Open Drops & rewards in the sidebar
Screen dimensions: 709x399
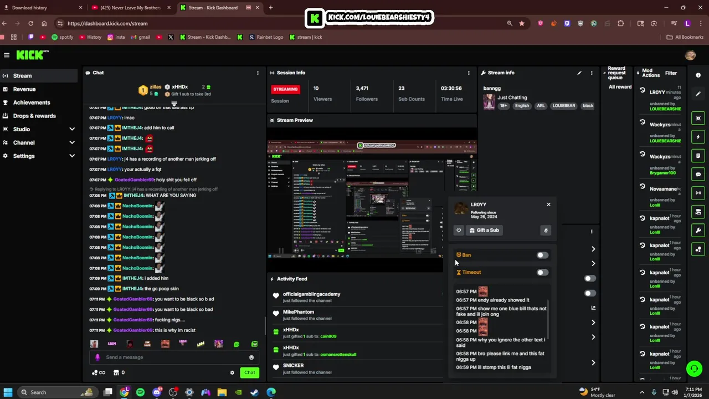[x=39, y=116]
